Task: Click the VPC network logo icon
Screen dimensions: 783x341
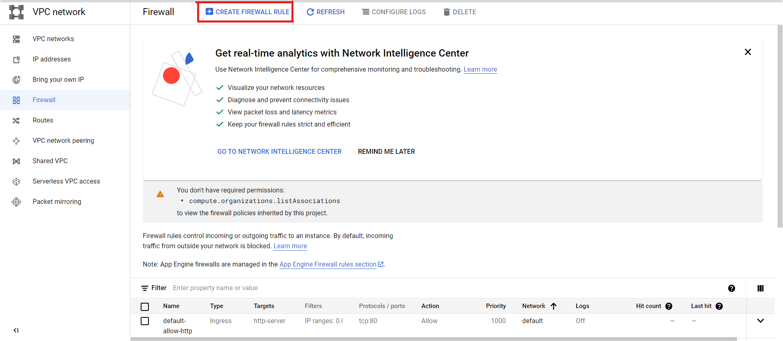Action: [16, 12]
